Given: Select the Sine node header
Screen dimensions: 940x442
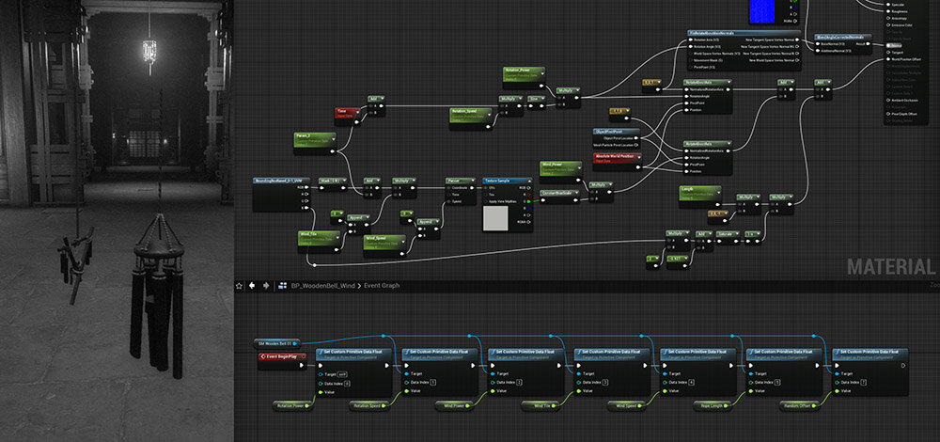Looking at the screenshot, I should (537, 99).
